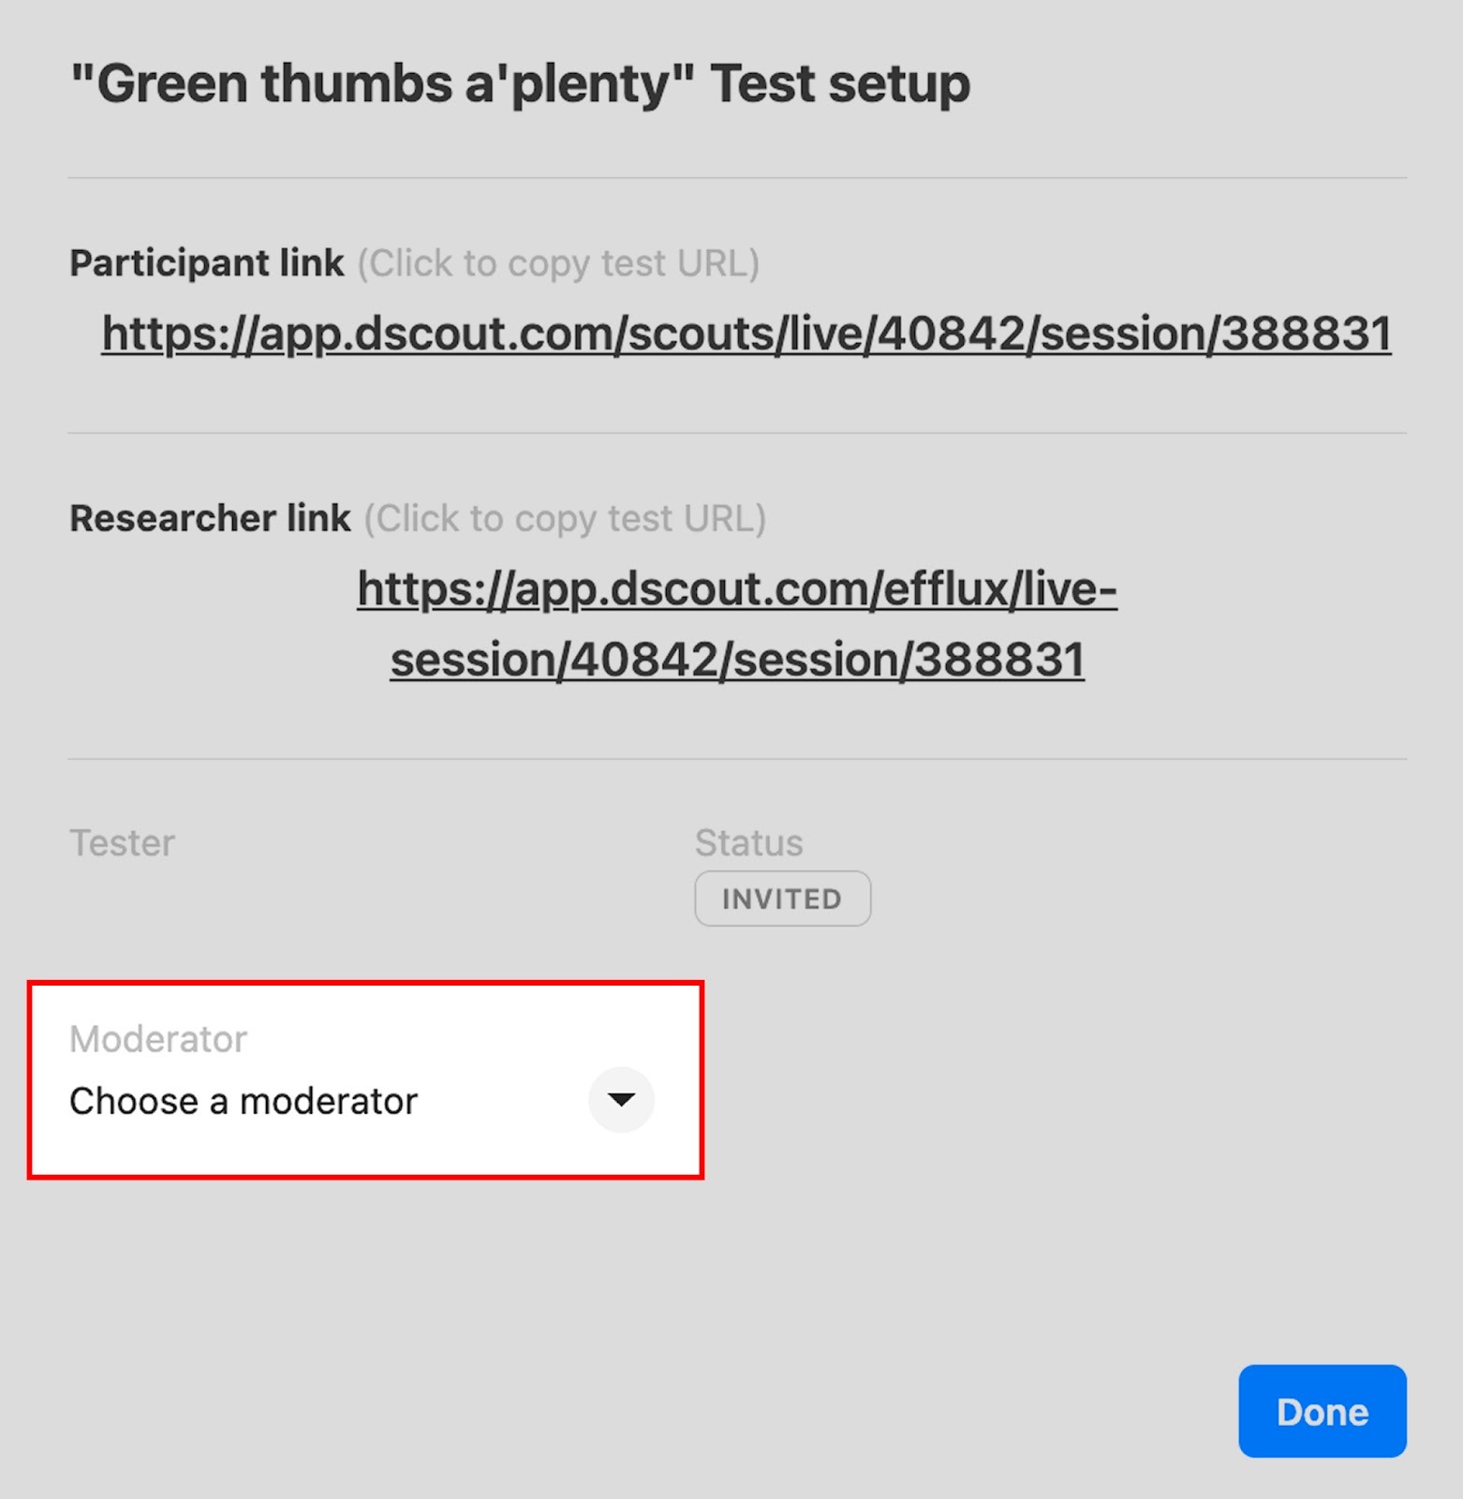Screen dimensions: 1463x1499
Task: Click the Tester column label
Action: point(122,843)
